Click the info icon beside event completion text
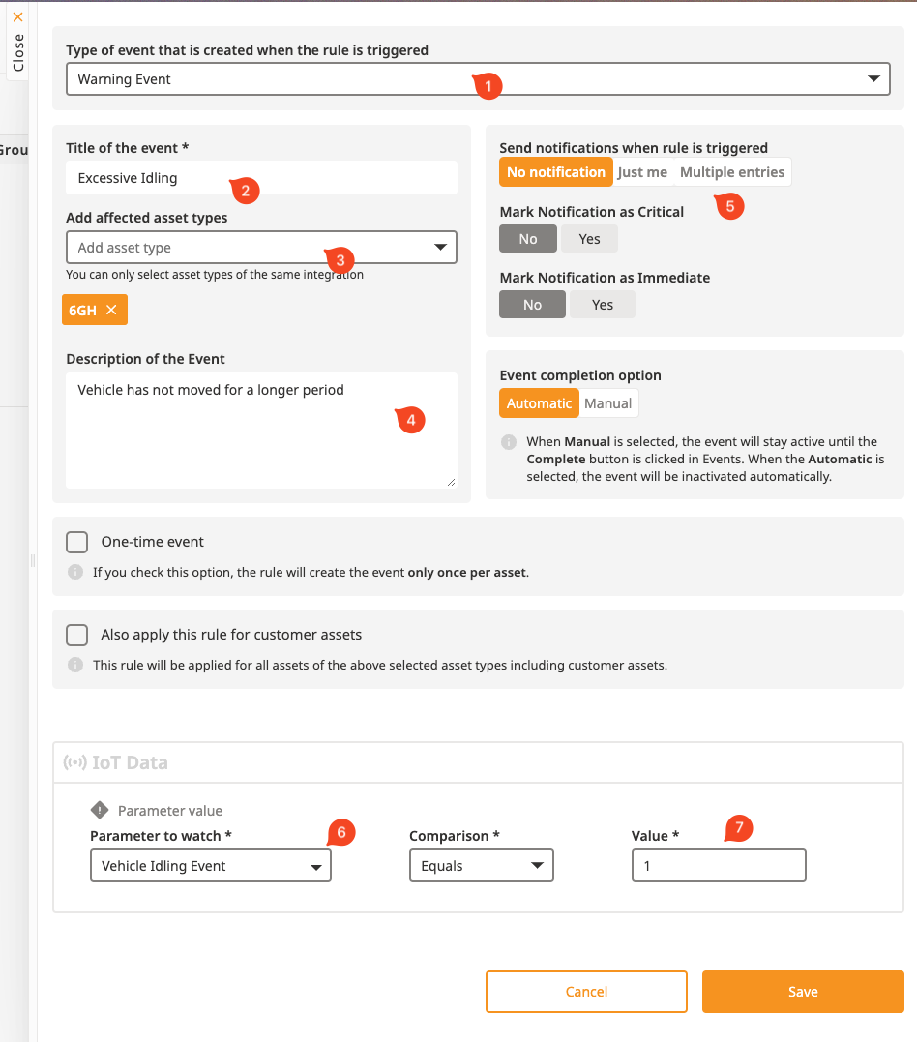The image size is (917, 1042). (x=509, y=442)
